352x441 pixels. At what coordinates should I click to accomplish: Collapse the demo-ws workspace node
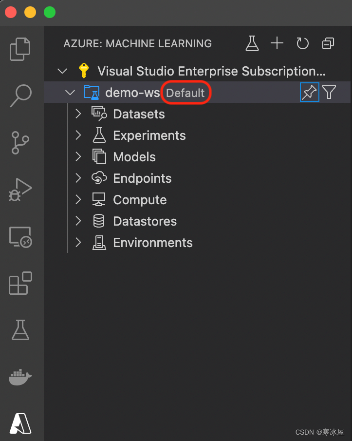70,93
